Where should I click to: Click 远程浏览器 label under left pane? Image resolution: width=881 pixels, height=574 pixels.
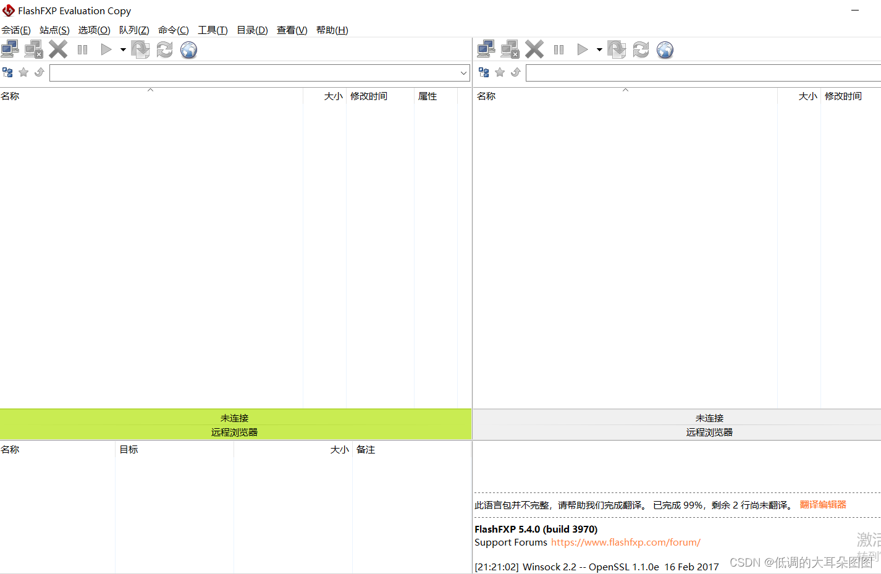234,432
